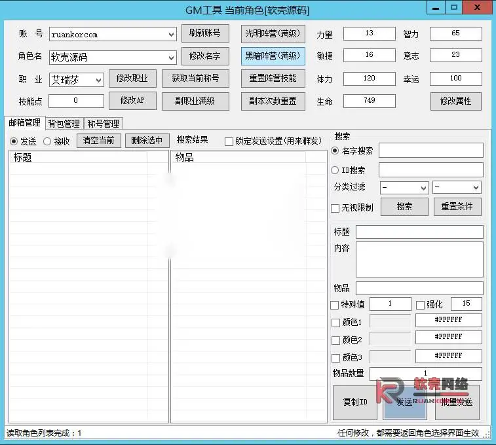
Task: Enable 无视限制 checkbox
Action: [335, 209]
